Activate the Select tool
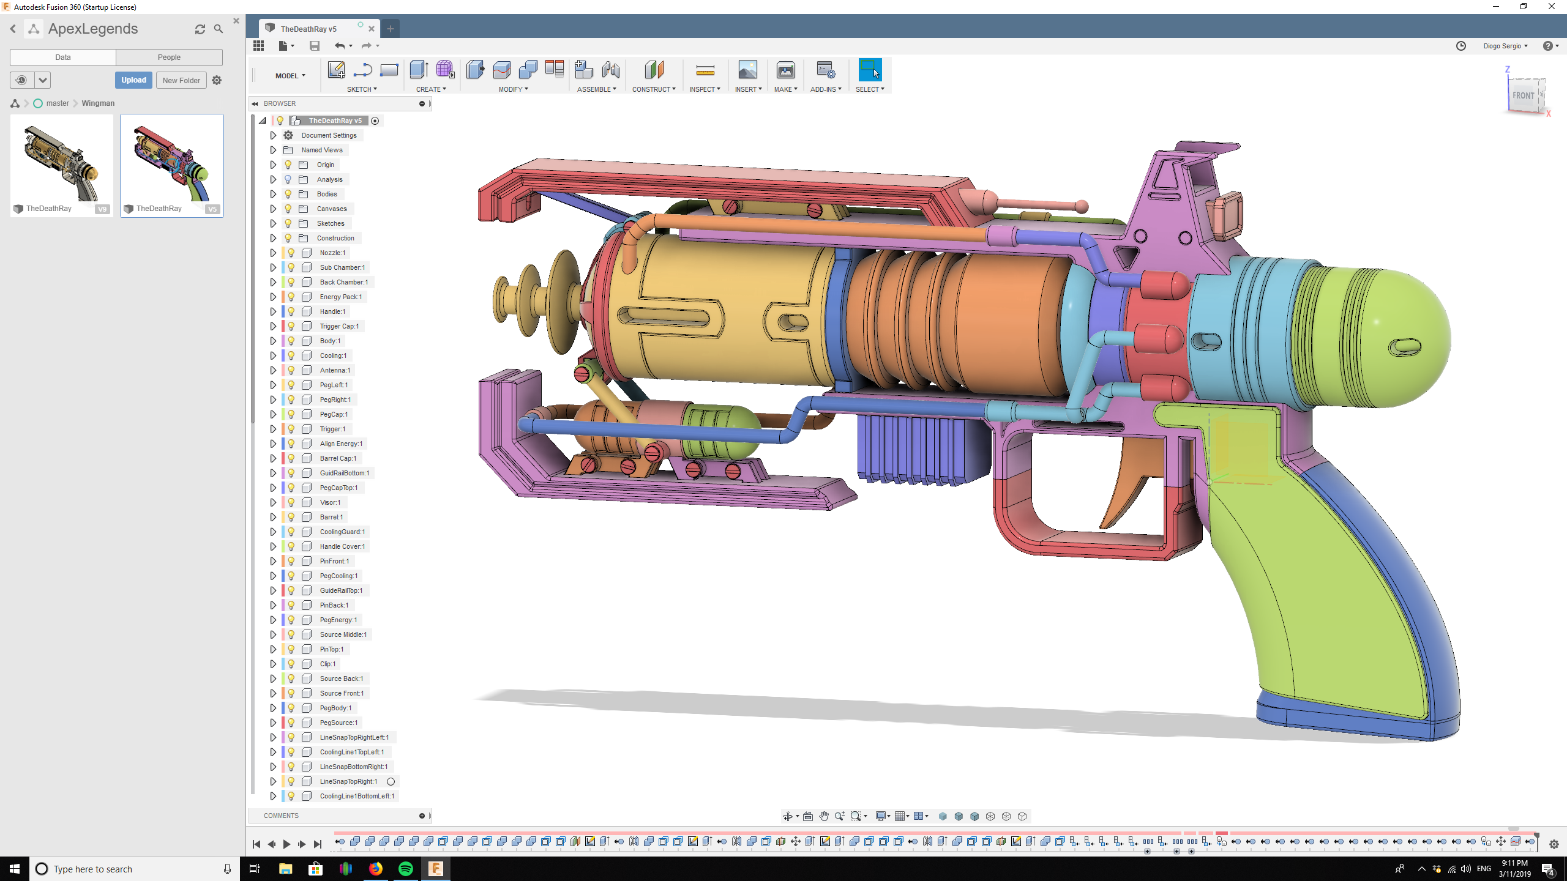 click(870, 70)
